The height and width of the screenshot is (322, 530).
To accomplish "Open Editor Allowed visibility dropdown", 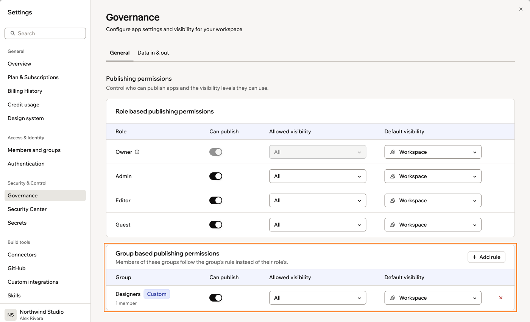I will pyautogui.click(x=318, y=200).
